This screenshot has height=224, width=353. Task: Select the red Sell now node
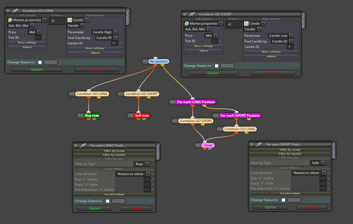142,116
